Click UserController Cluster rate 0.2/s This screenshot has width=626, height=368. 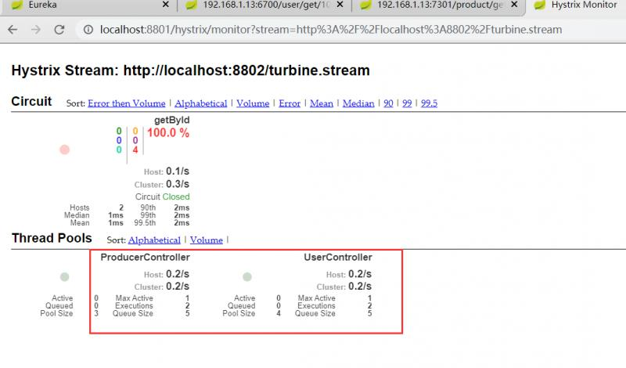tap(360, 286)
